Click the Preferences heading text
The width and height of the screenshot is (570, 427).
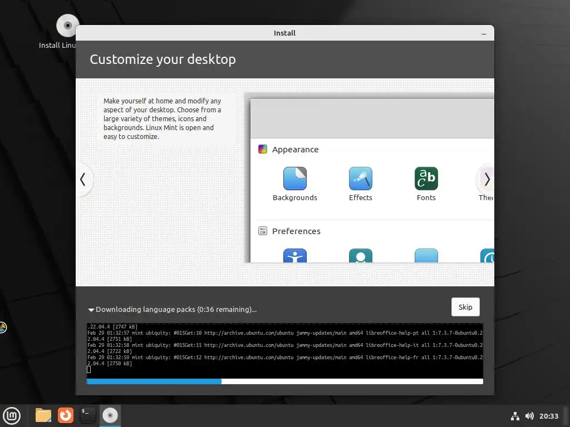[x=296, y=231]
